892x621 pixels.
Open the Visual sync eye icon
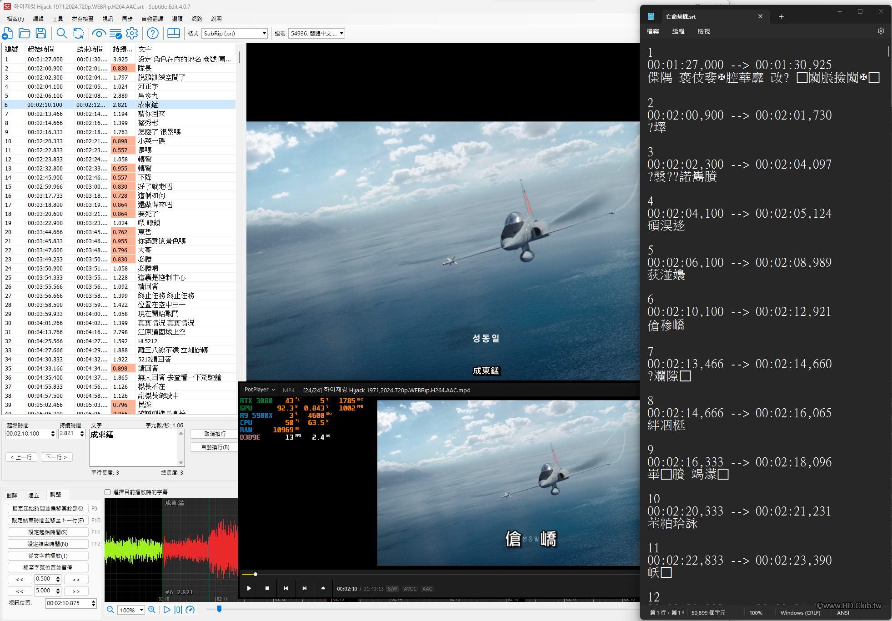click(x=98, y=33)
